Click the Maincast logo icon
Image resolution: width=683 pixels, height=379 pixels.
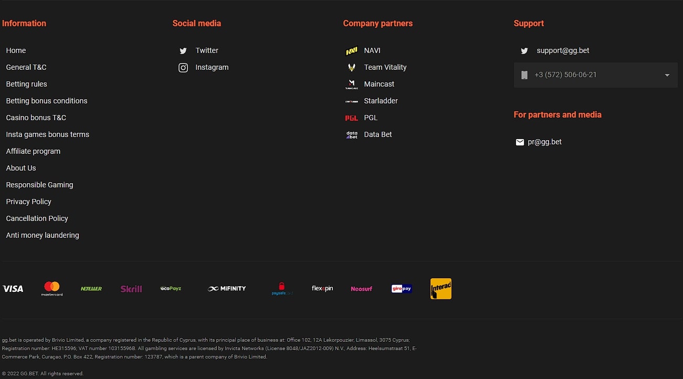pyautogui.click(x=352, y=85)
